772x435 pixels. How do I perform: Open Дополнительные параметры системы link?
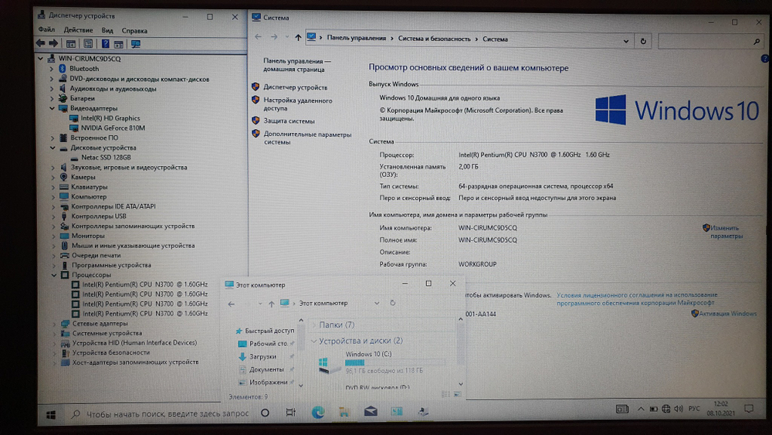(x=307, y=138)
